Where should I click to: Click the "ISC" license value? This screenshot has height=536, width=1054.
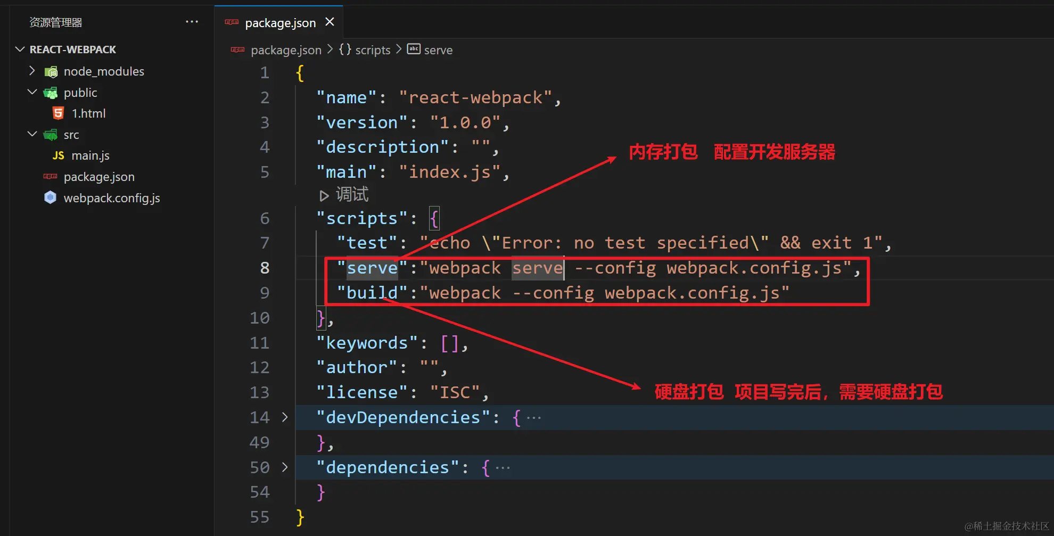click(x=455, y=392)
